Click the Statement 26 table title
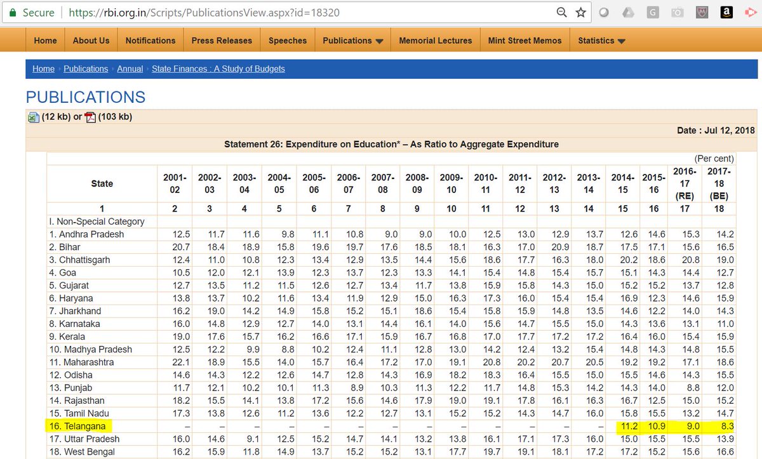The height and width of the screenshot is (459, 762). pos(391,144)
